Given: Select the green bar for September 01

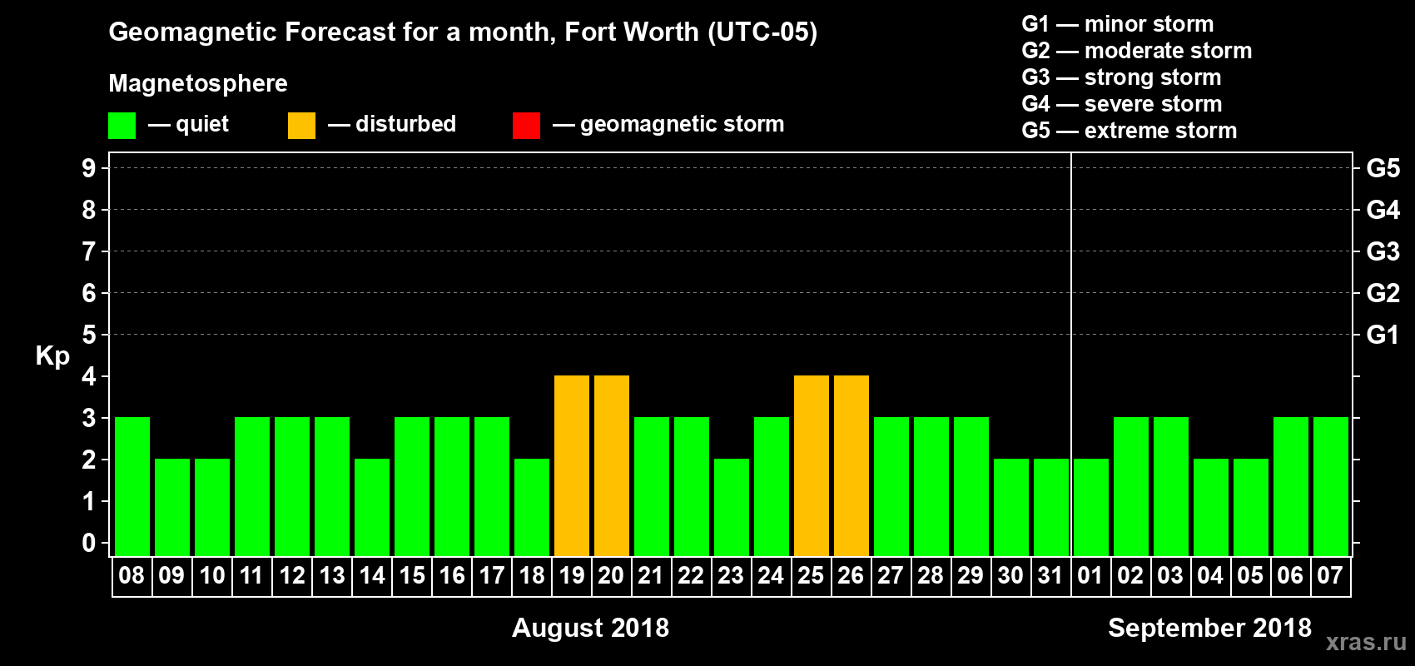Looking at the screenshot, I should point(1091,507).
